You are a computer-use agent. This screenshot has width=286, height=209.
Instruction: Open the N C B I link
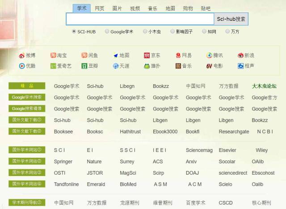coord(265,131)
